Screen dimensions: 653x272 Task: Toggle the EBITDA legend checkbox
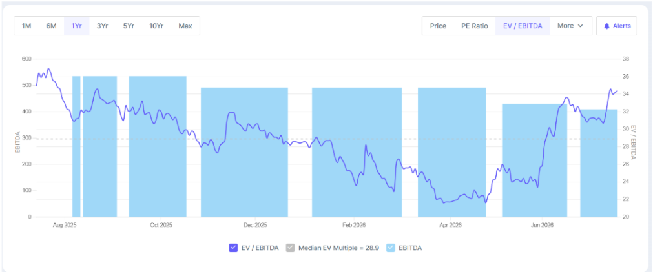click(x=390, y=248)
